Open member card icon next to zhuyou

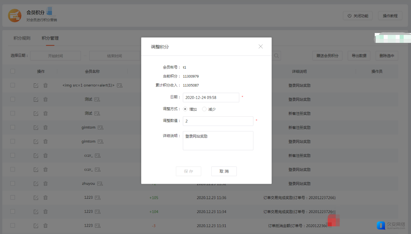pos(100,183)
